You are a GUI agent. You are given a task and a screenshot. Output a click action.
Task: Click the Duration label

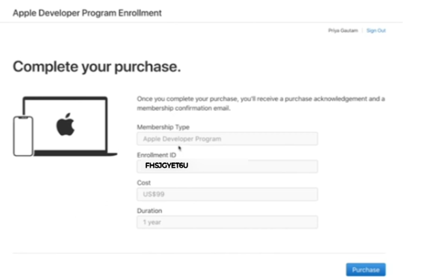(x=150, y=211)
